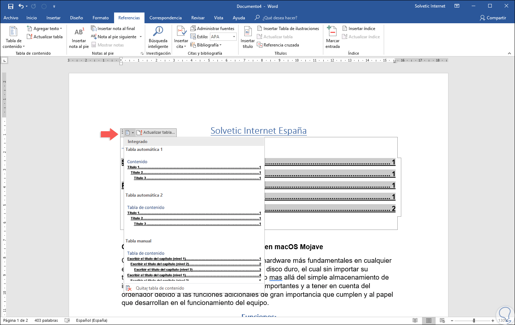Go to the Correspondencia tab
515x325 pixels.
coord(166,18)
